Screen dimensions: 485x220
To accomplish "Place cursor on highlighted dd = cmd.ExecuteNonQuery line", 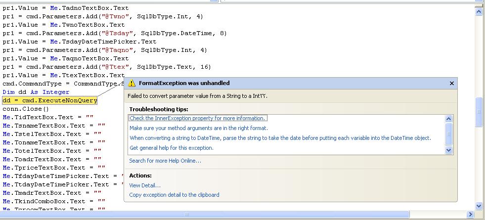I will [x=50, y=100].
